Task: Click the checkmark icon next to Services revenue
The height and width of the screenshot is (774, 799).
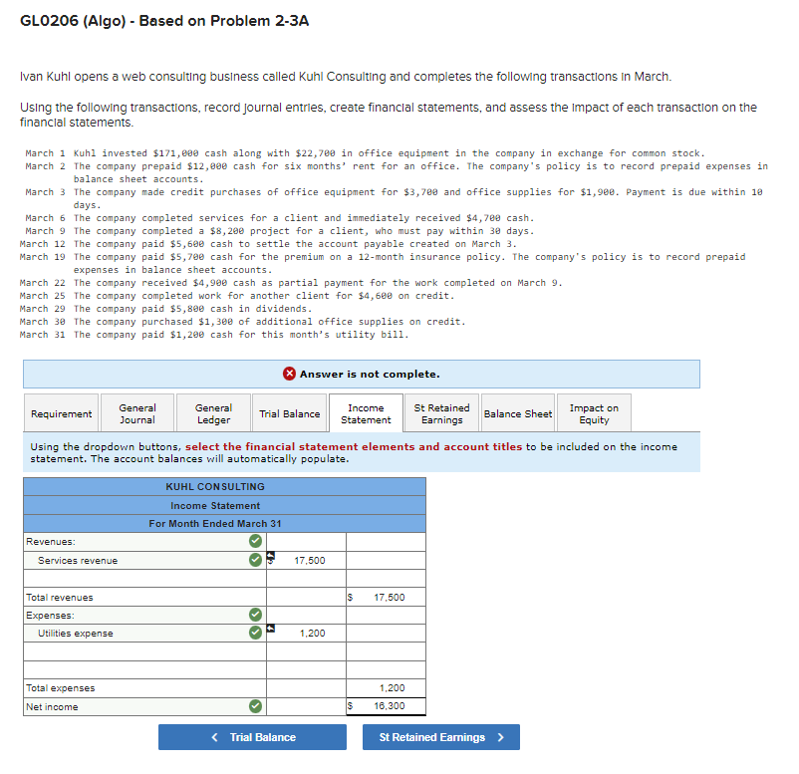Action: click(255, 560)
